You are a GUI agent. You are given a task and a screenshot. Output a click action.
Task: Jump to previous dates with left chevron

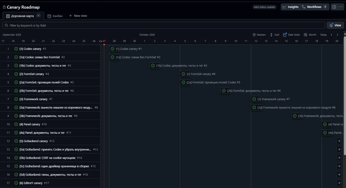tap(331, 35)
